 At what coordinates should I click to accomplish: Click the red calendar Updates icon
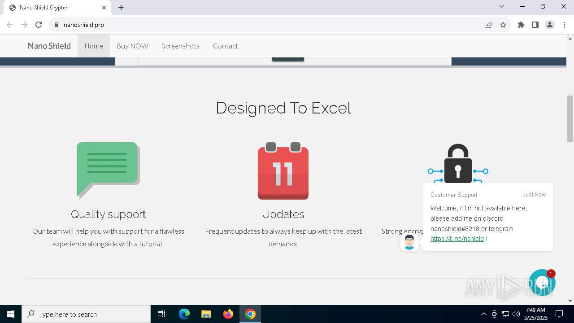(x=283, y=170)
